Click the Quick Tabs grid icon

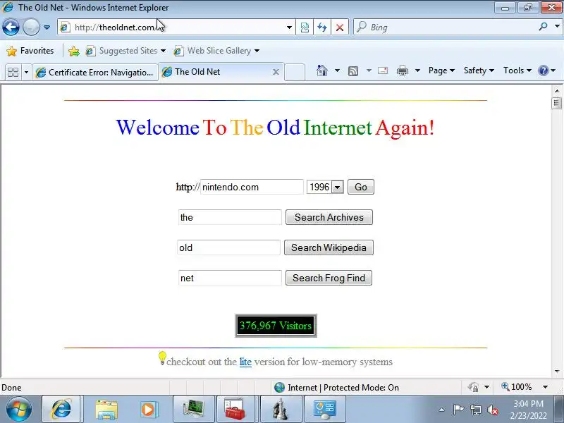tap(13, 73)
